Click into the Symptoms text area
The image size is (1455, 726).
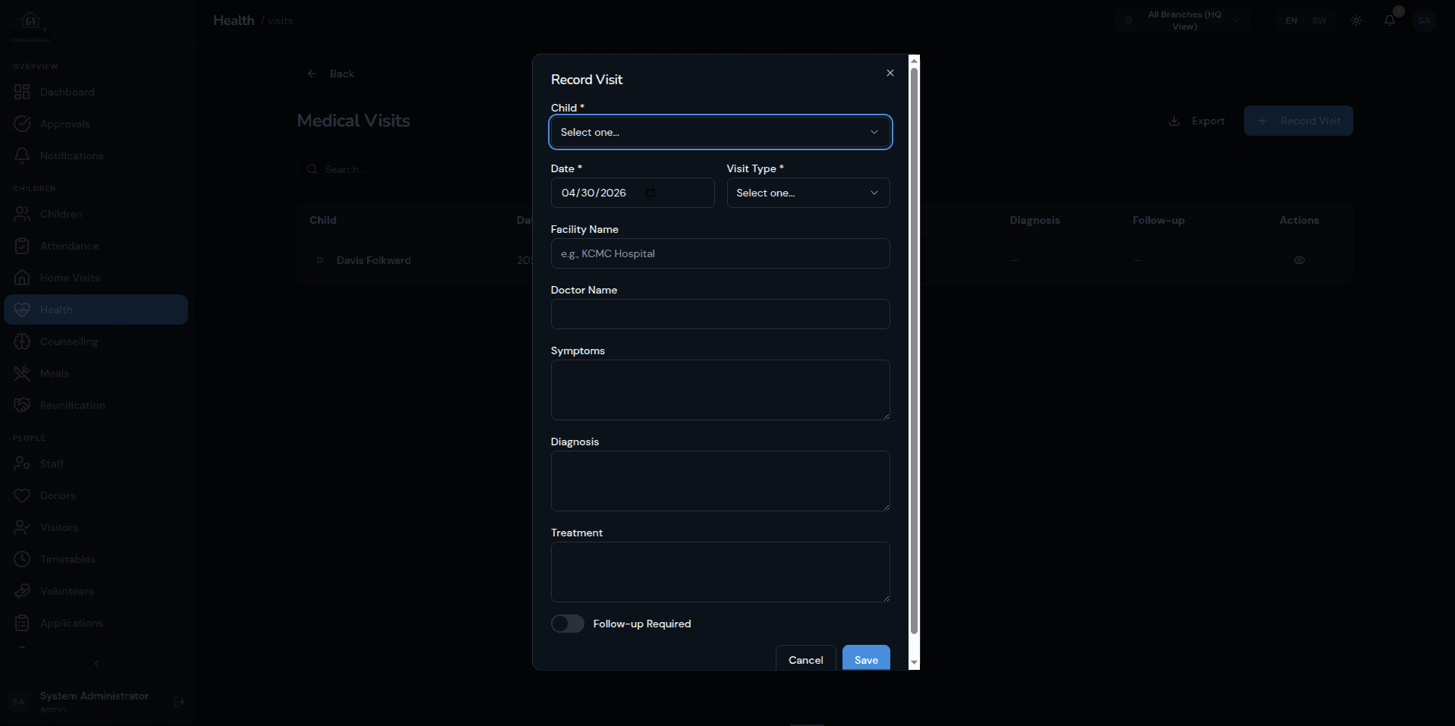720,390
